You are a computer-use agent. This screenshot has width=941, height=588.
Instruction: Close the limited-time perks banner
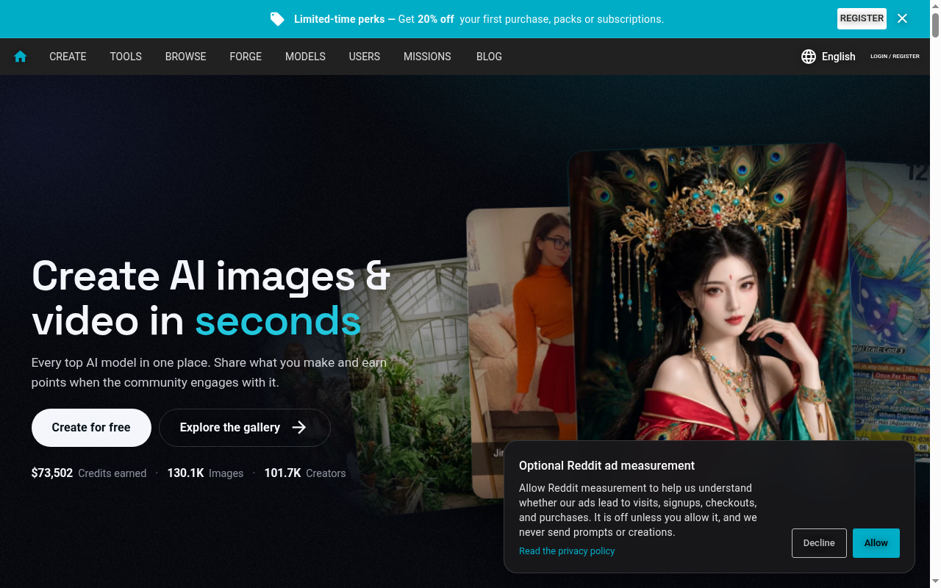902,18
